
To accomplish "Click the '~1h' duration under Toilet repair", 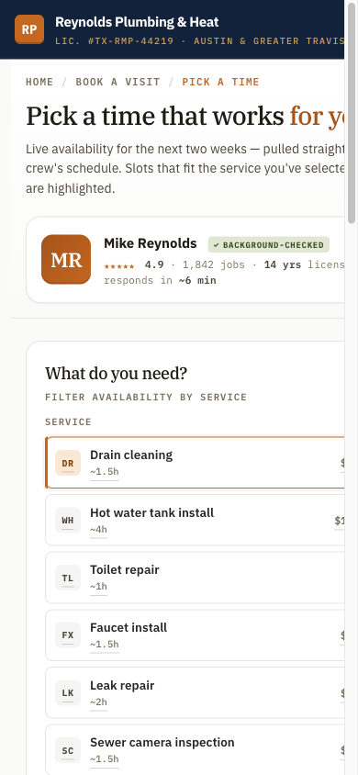I will (x=98, y=587).
